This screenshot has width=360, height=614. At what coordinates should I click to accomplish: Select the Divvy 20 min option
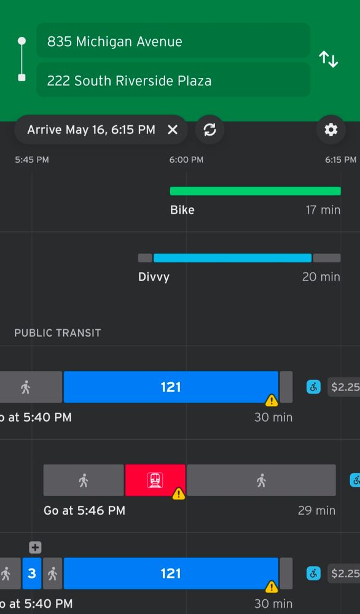point(240,268)
